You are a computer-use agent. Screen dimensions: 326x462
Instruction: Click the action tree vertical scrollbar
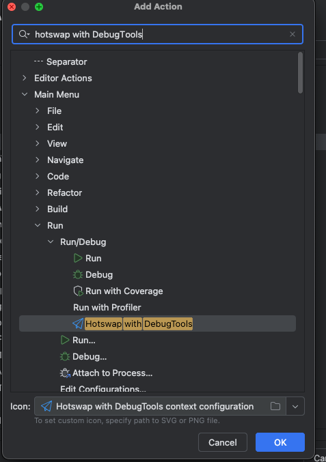[x=300, y=72]
